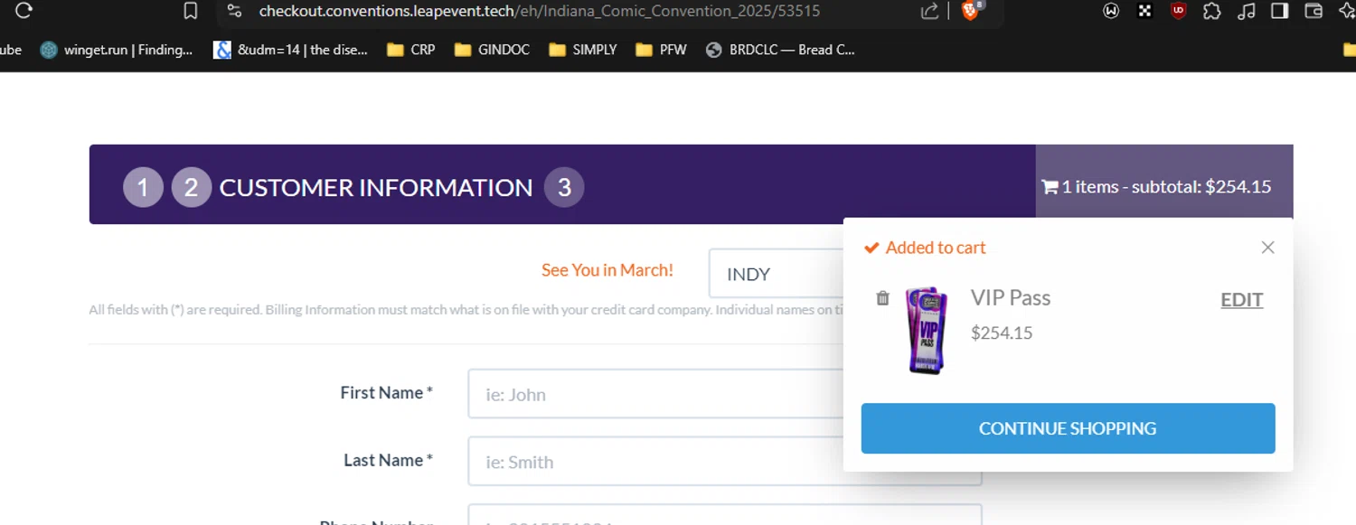Click the cart subtotal $254.15 summary
Screen dimensions: 1356x525
[x=1164, y=187]
